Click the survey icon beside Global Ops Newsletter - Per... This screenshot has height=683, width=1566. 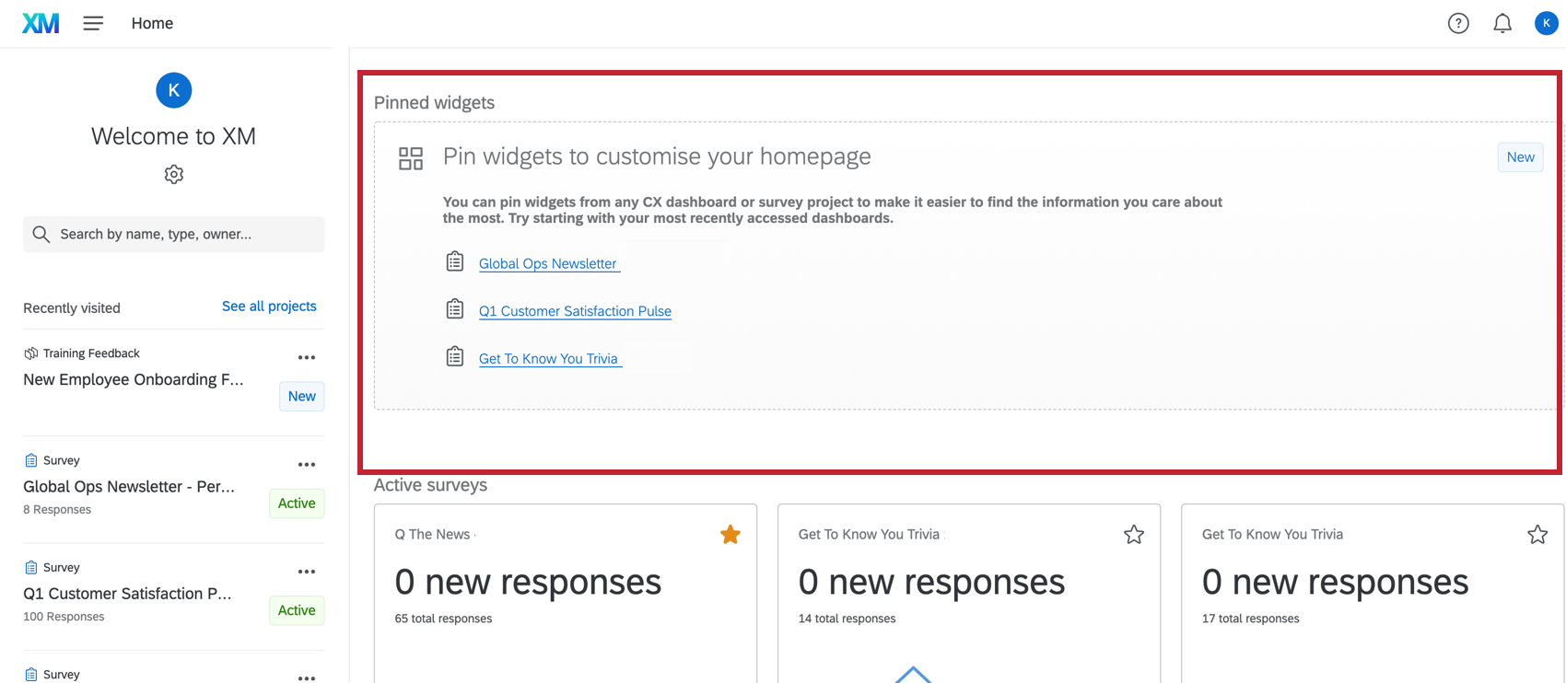pos(30,459)
